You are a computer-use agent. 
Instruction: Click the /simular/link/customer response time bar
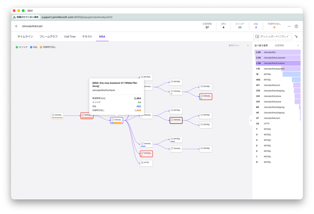[278, 58]
